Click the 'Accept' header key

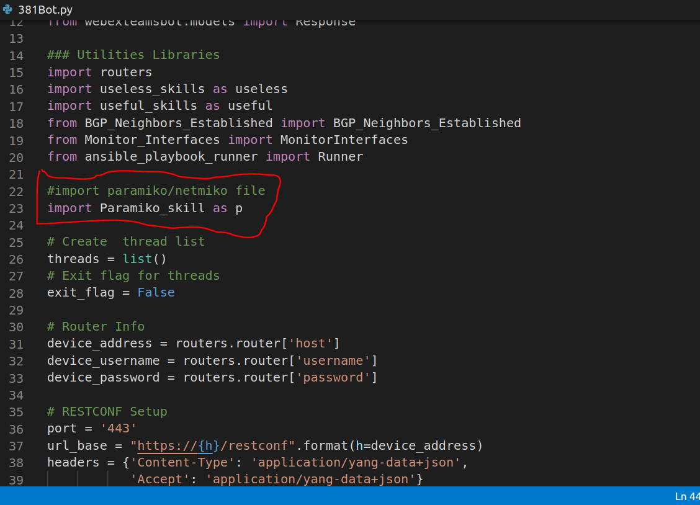click(x=160, y=480)
